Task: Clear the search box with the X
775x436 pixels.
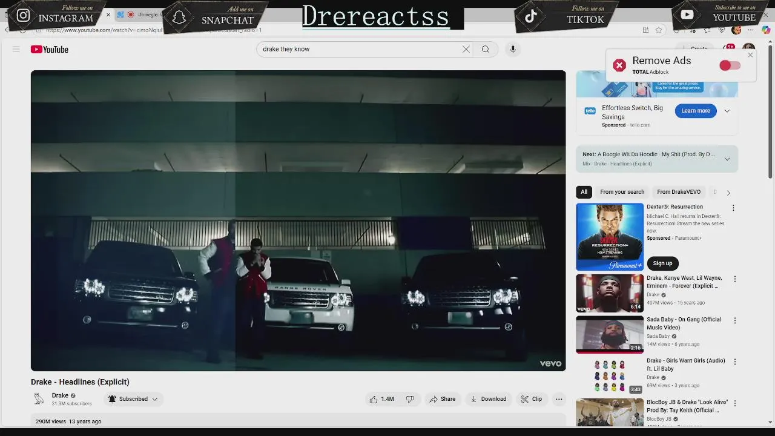Action: (466, 49)
